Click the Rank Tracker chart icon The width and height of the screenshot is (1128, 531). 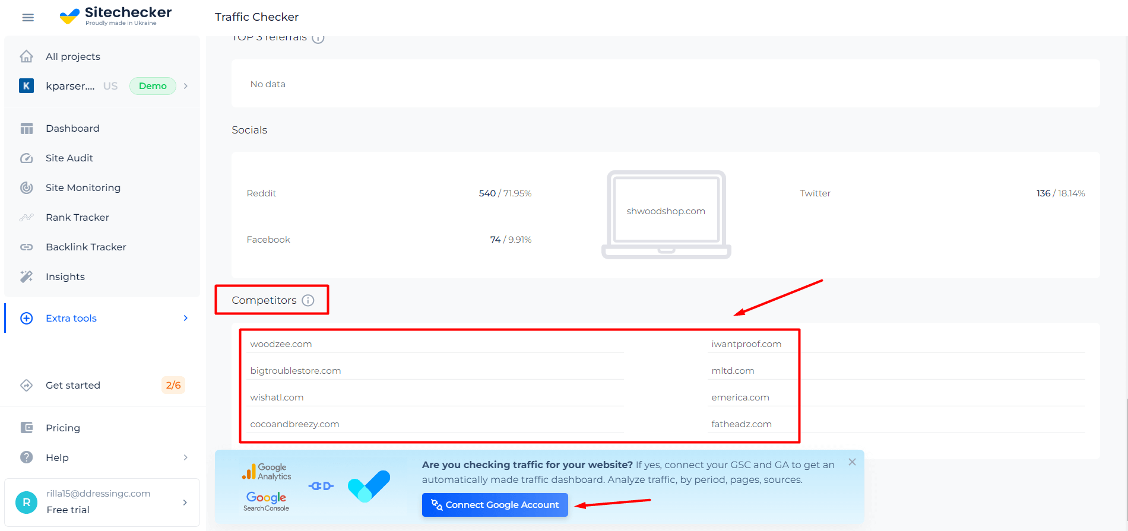(x=26, y=218)
